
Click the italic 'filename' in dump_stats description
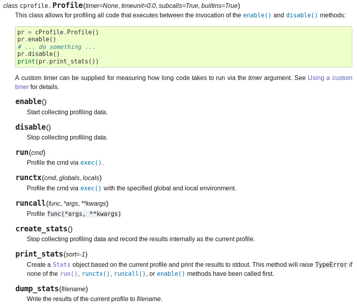149,299
